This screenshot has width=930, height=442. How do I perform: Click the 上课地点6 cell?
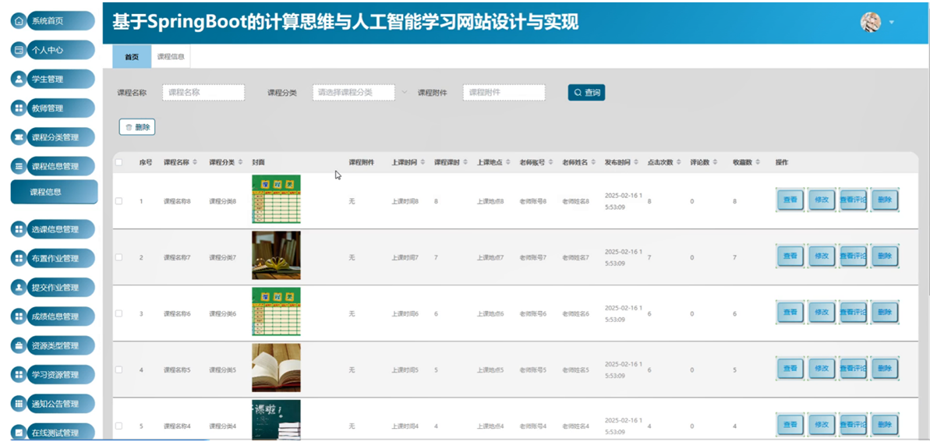(x=490, y=313)
